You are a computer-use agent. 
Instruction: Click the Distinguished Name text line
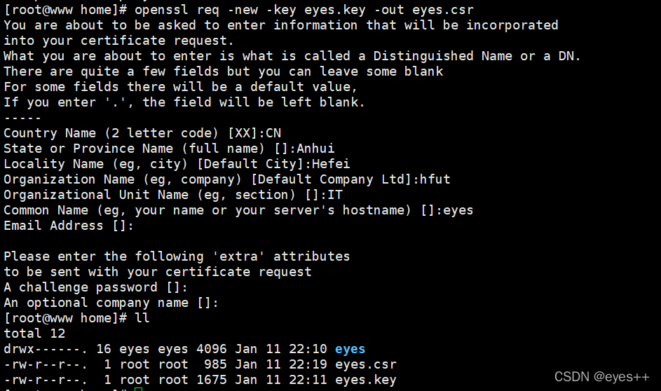coord(292,56)
